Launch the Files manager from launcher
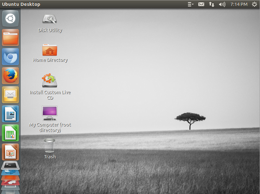 coord(10,38)
